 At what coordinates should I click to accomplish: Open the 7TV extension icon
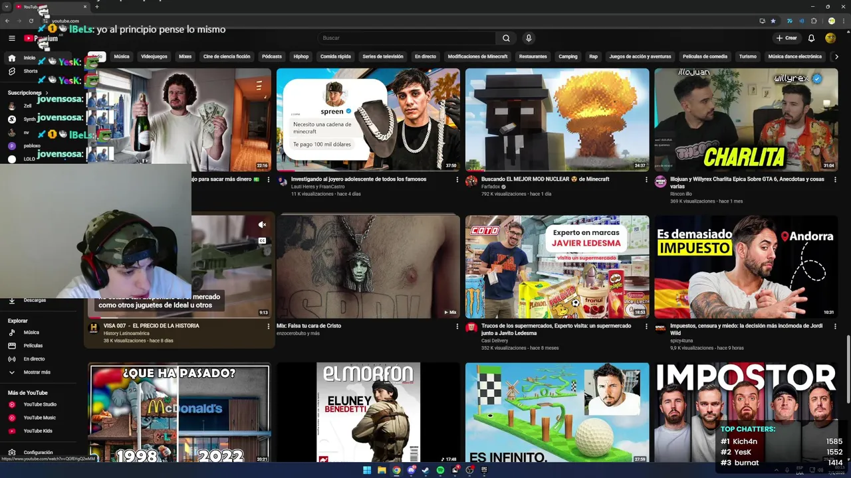790,21
